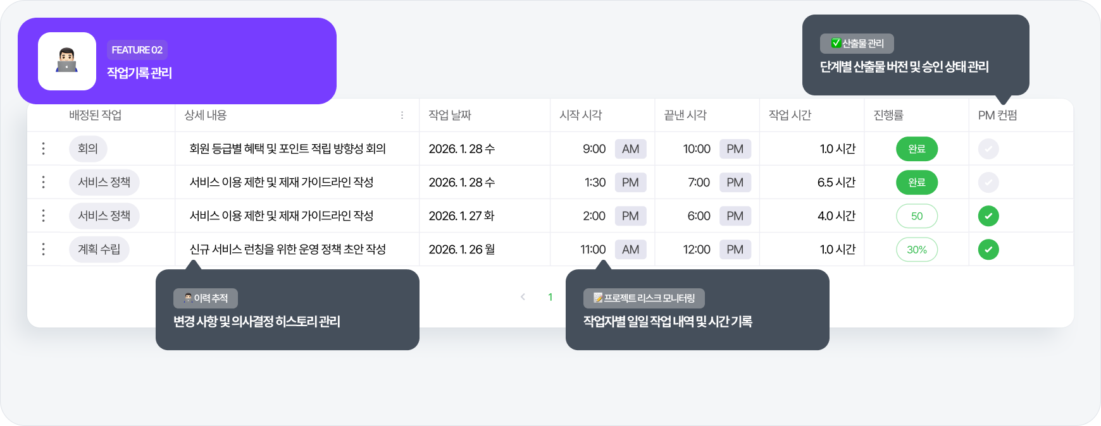Image resolution: width=1101 pixels, height=426 pixels.
Task: Click the previous page chevron in pagination
Action: pyautogui.click(x=522, y=296)
